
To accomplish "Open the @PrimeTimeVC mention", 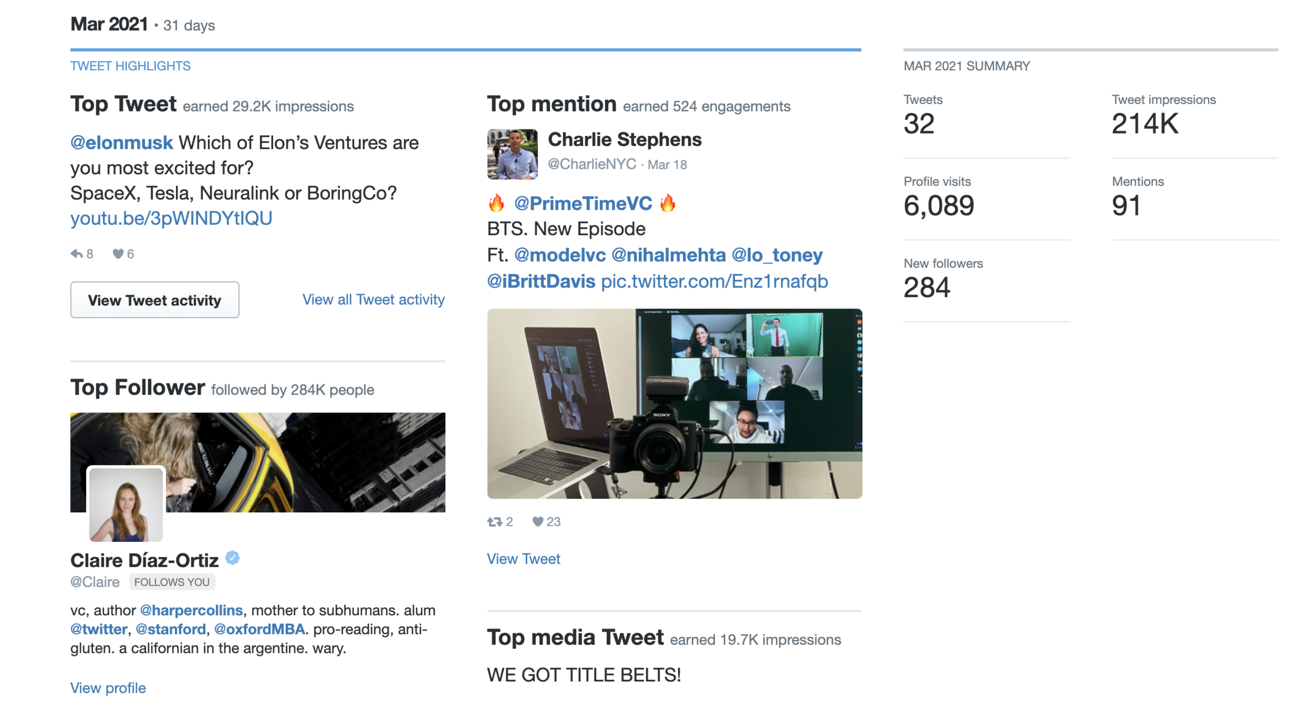I will tap(583, 203).
